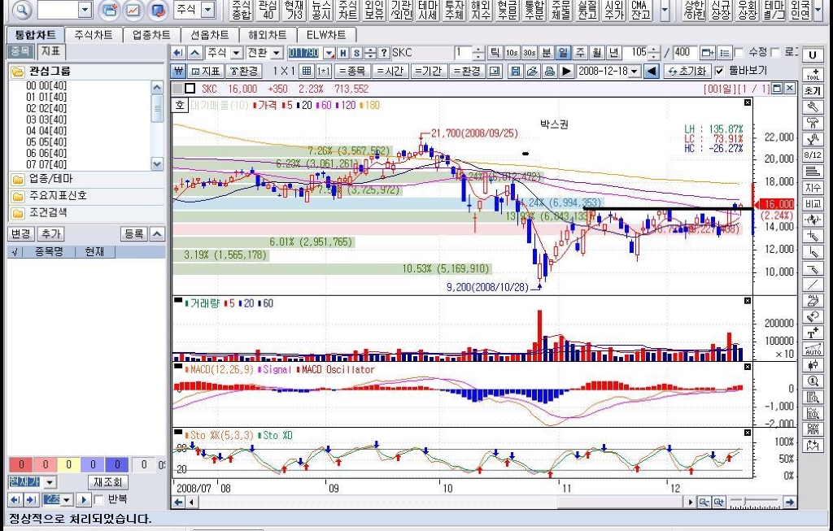
Task: Click the H icon next to stock code
Action: [x=343, y=53]
